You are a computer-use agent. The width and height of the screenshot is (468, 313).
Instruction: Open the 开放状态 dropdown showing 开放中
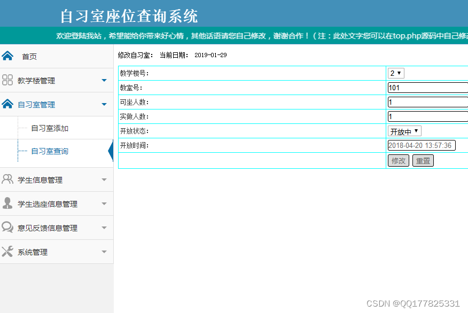click(x=404, y=131)
